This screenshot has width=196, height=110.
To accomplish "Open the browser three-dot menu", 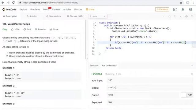I will [193, 3].
